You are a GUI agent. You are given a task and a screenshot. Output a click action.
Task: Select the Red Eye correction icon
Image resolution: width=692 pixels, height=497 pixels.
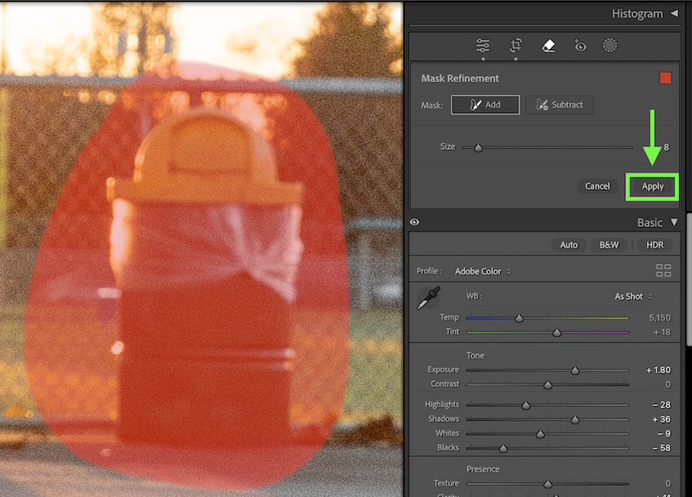pyautogui.click(x=580, y=46)
